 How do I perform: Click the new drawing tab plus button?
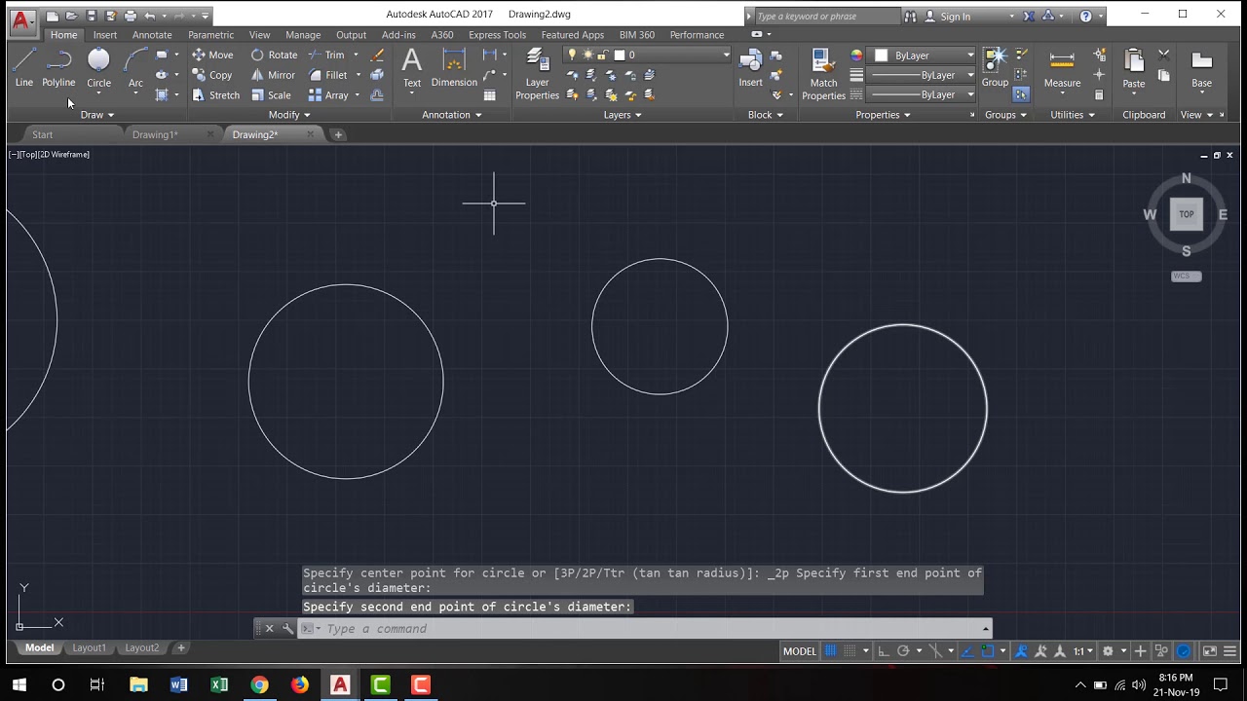tap(338, 134)
